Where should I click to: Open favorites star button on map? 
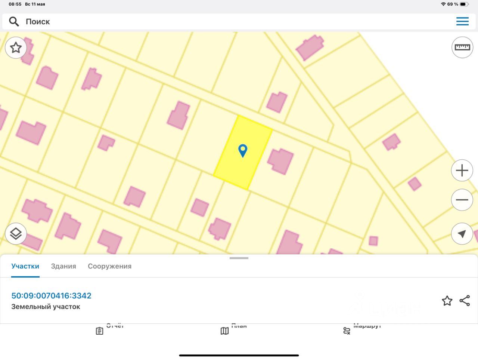(16, 47)
